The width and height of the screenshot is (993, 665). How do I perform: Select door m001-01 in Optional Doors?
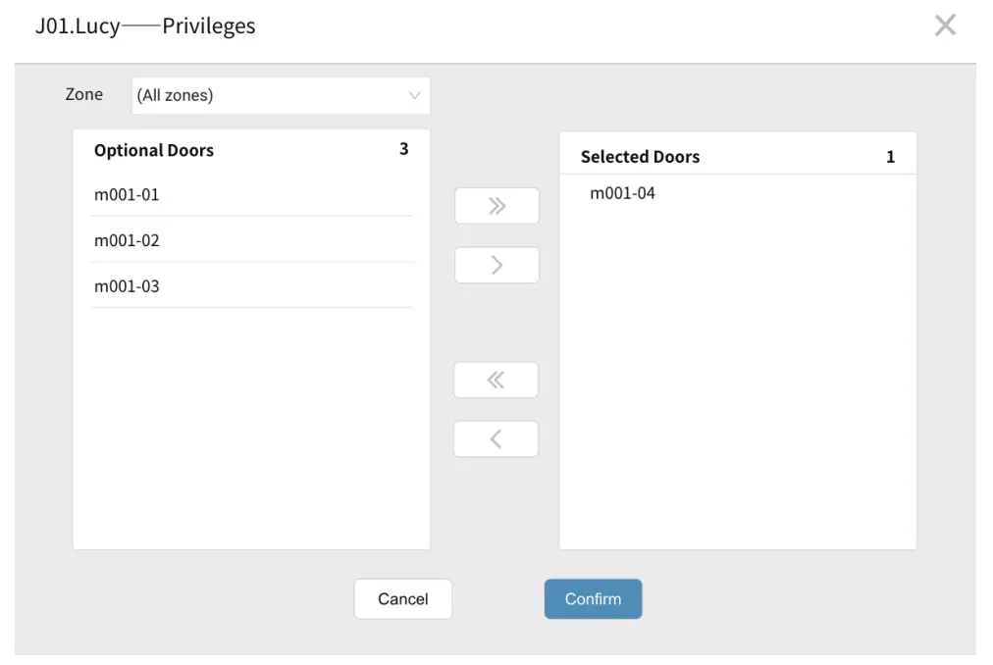(127, 194)
